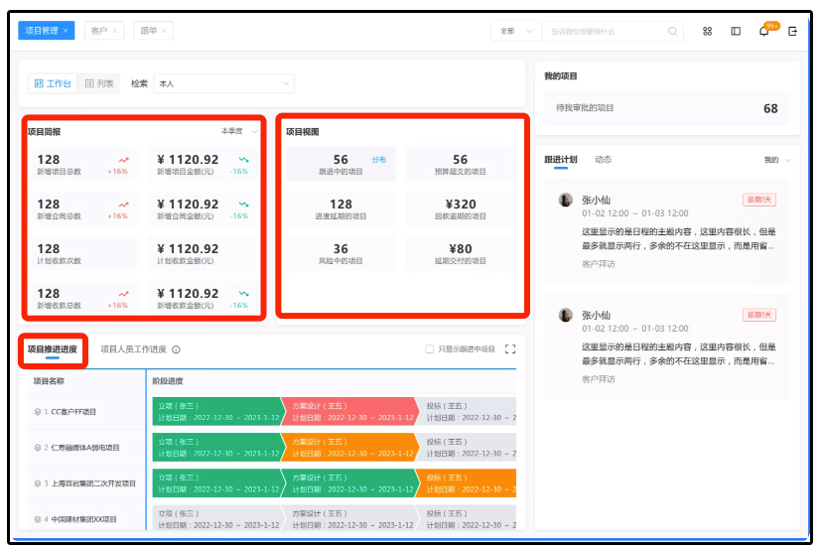Click the magnifier search icon
821x552 pixels.
pyautogui.click(x=673, y=32)
